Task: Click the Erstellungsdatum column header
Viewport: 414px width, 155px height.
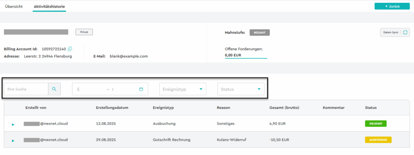Action: click(112, 107)
